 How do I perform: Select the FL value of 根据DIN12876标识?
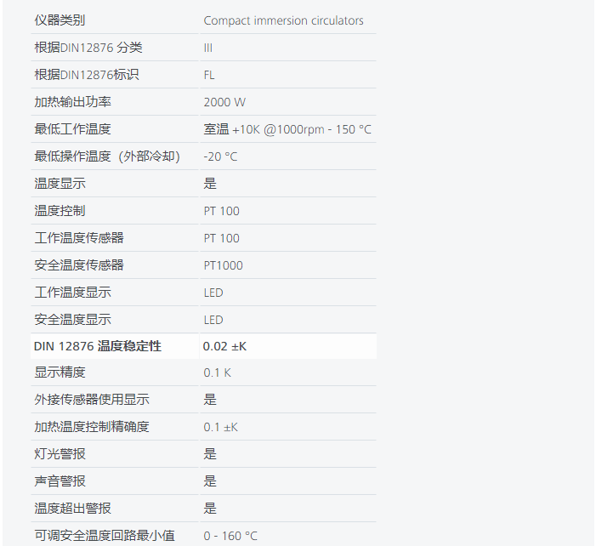(209, 75)
